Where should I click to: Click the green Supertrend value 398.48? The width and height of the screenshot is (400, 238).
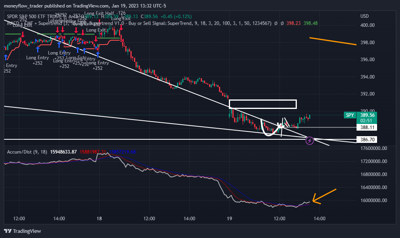pos(310,23)
